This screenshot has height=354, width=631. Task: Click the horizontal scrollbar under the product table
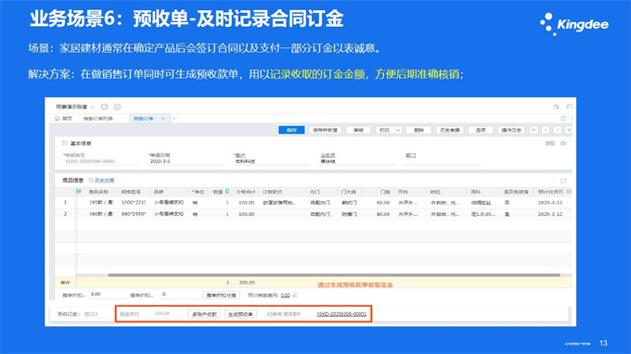(334, 275)
